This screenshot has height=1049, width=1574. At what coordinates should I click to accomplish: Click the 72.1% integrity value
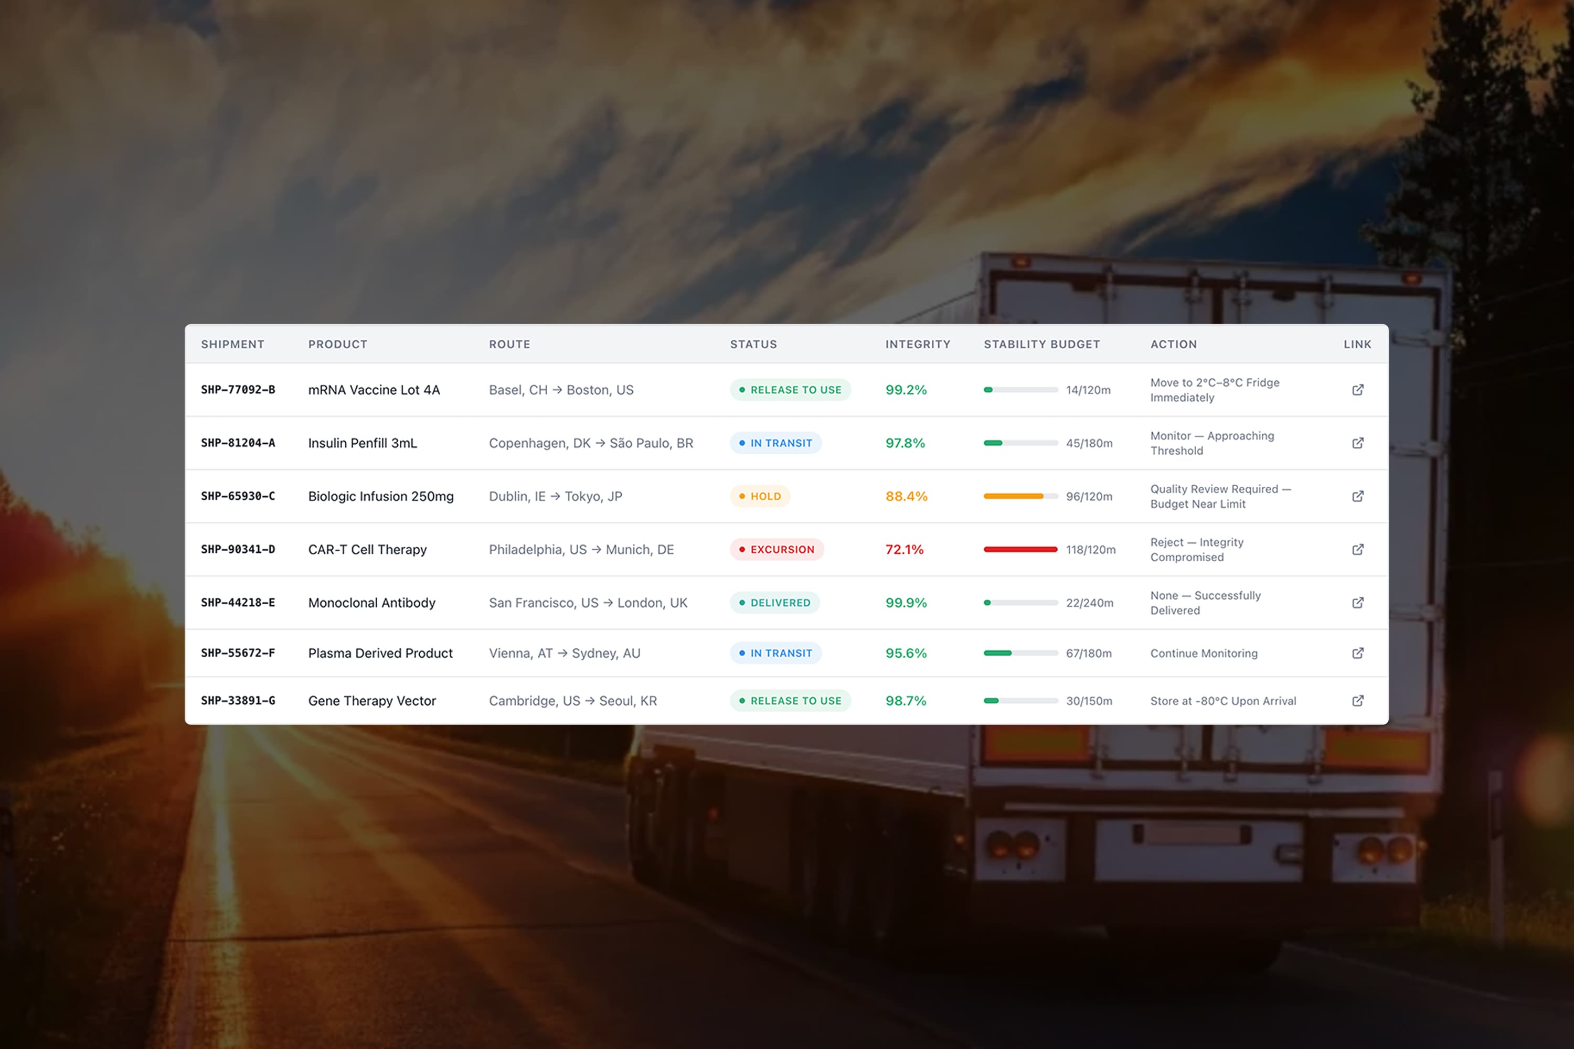(x=904, y=549)
